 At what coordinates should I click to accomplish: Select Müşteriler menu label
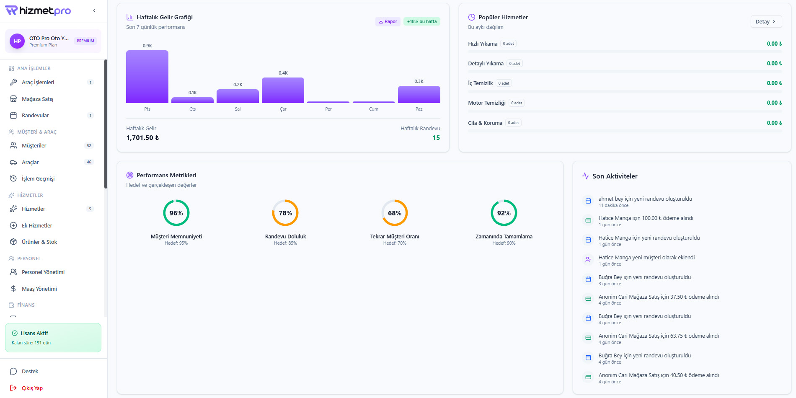coord(34,145)
